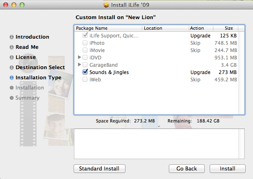This screenshot has width=253, height=179.
Task: Click the Size column header
Action: click(x=228, y=28)
